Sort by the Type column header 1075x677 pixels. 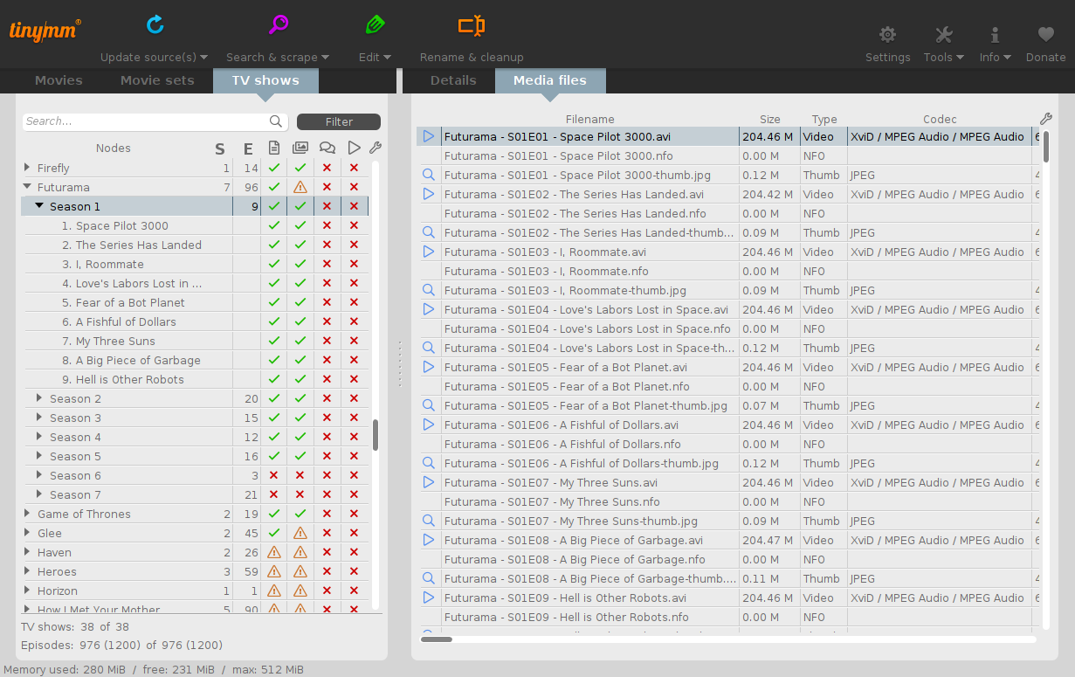pos(823,119)
